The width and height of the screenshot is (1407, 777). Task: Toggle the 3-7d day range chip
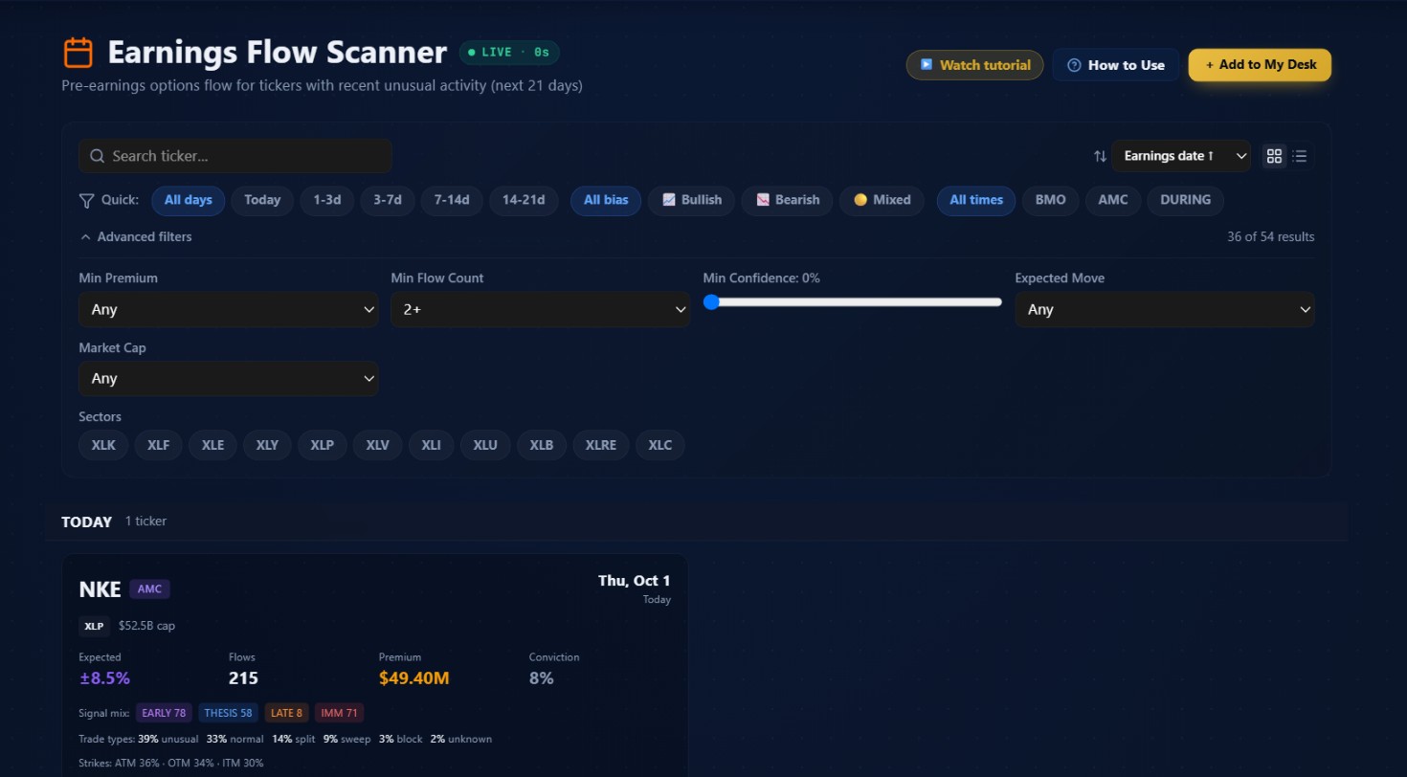click(x=388, y=200)
